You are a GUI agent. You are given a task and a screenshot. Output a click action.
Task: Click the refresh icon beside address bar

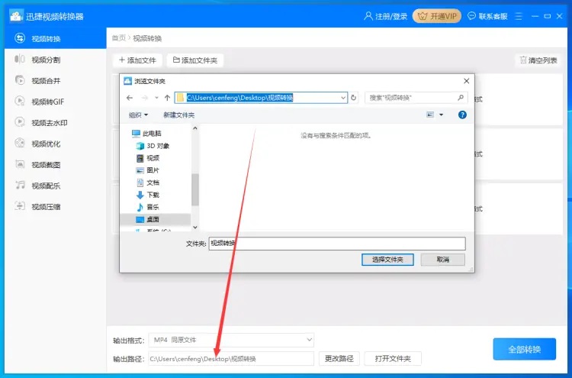pyautogui.click(x=353, y=98)
